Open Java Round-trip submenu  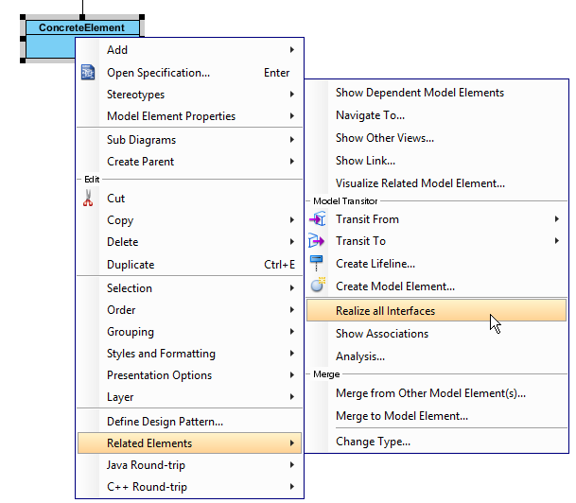click(x=189, y=465)
